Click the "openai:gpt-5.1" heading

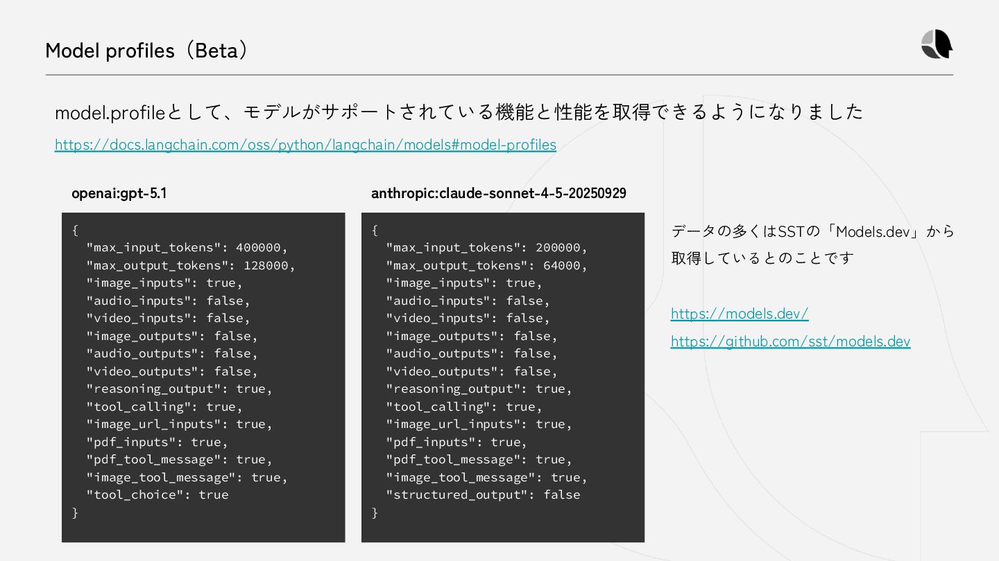(x=119, y=193)
